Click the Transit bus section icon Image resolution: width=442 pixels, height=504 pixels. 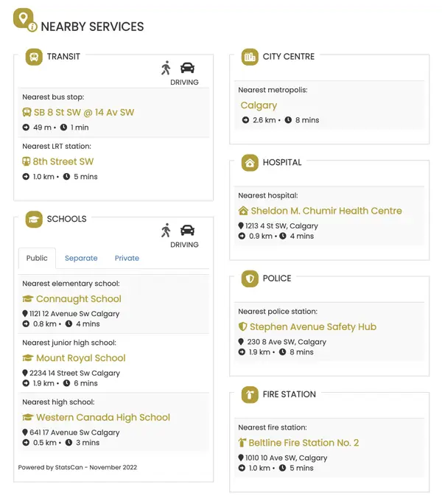(34, 57)
